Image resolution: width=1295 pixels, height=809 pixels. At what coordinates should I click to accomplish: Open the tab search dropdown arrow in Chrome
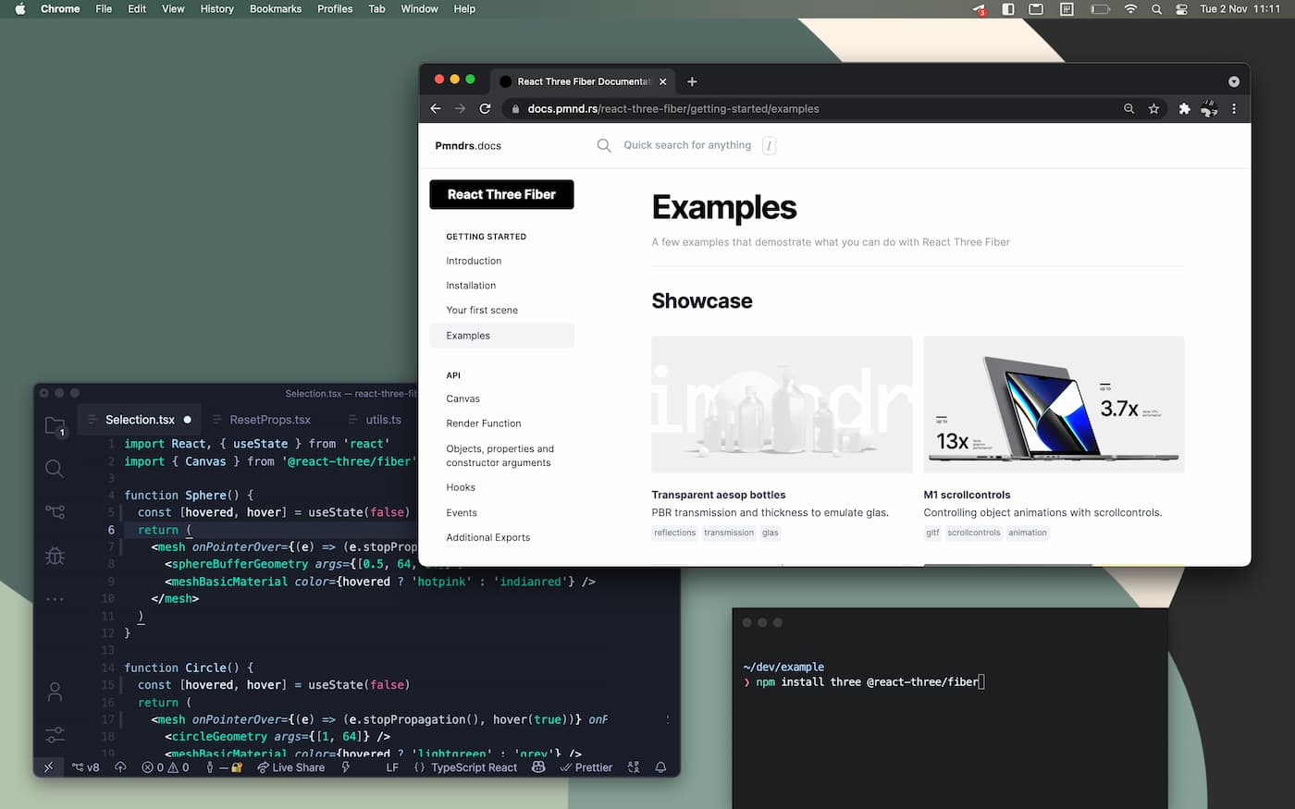[x=1233, y=81]
